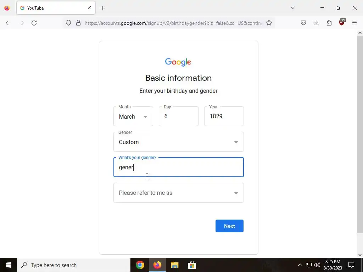Click the Day input field

coord(179,116)
